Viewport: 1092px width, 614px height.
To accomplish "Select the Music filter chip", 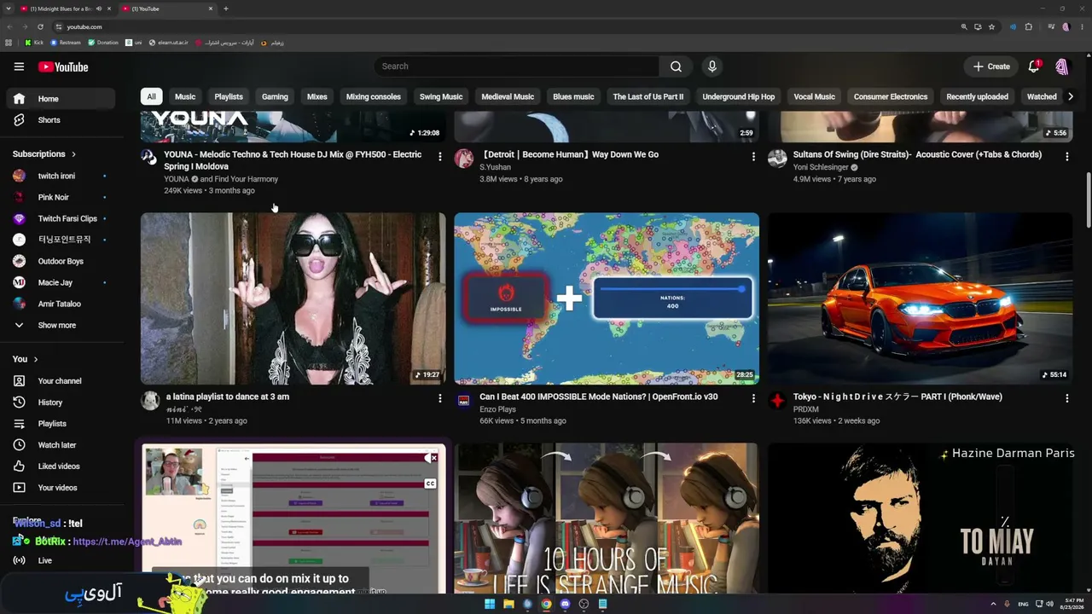I will (x=185, y=96).
